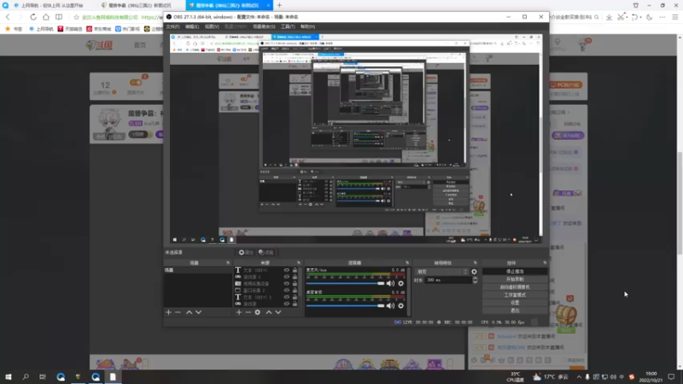Open the browser reading mode book icon

(59, 17)
